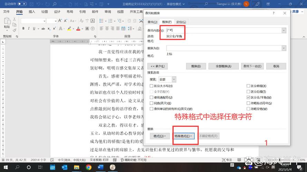
Task: Switch to the 定位(G) Go To tab
Action: (181, 22)
